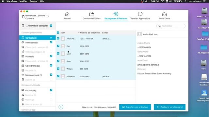Open the Accueil home tab

click(x=67, y=16)
